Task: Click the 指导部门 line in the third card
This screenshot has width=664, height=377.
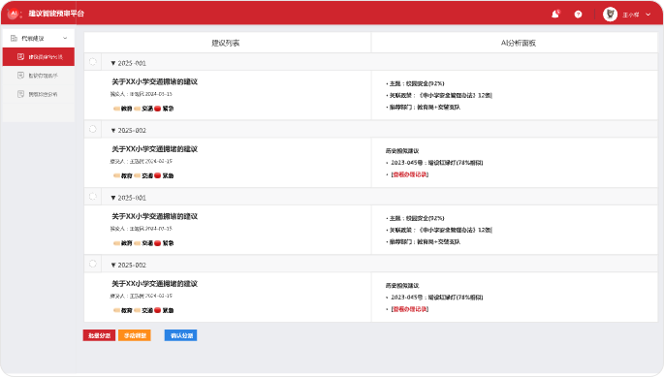Action: [423, 242]
